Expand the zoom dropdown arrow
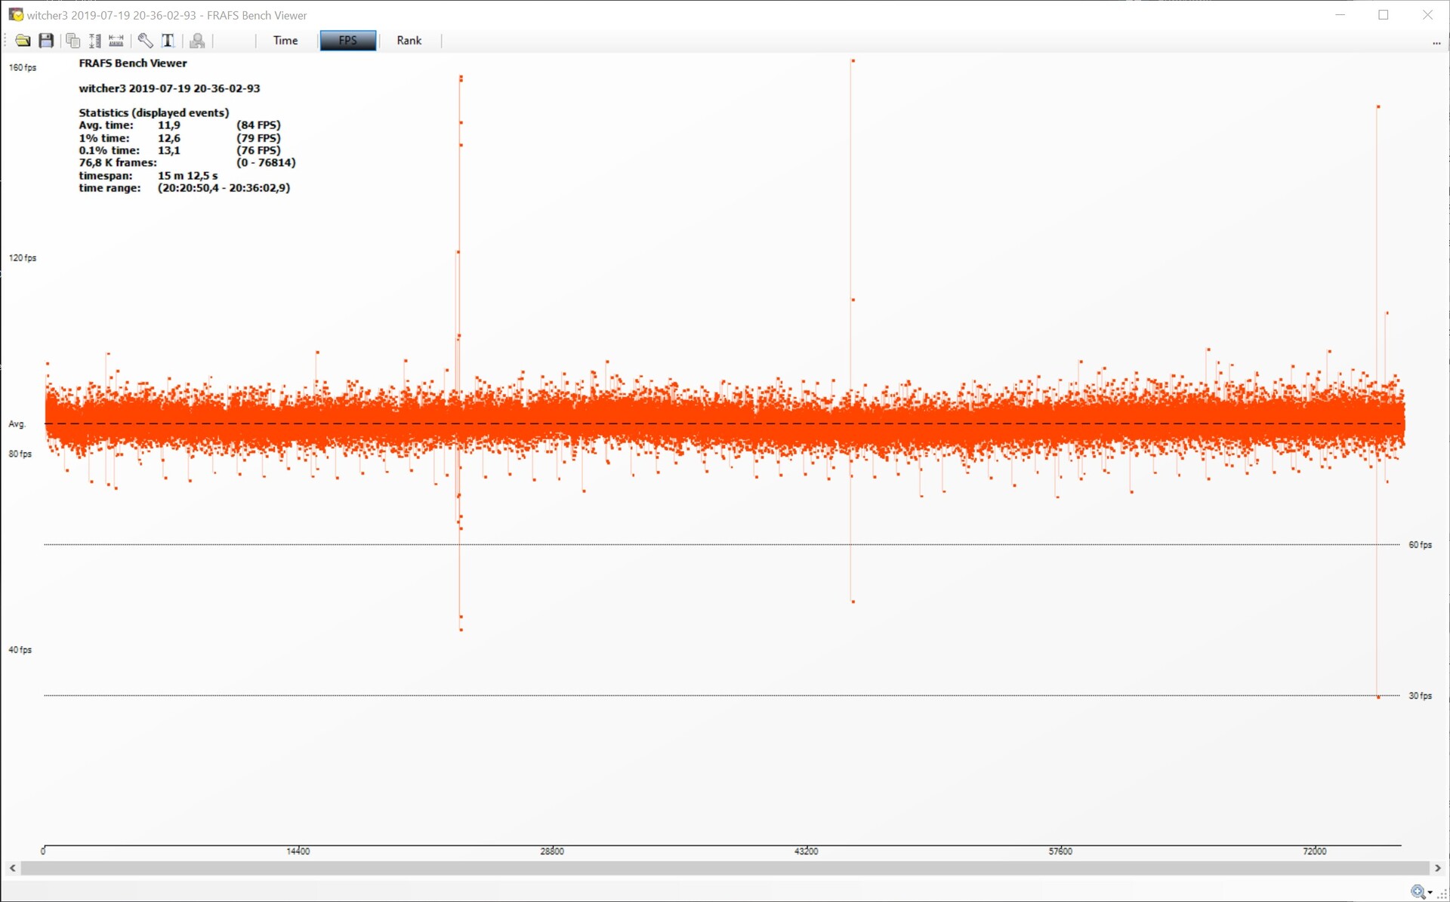 pyautogui.click(x=1430, y=893)
